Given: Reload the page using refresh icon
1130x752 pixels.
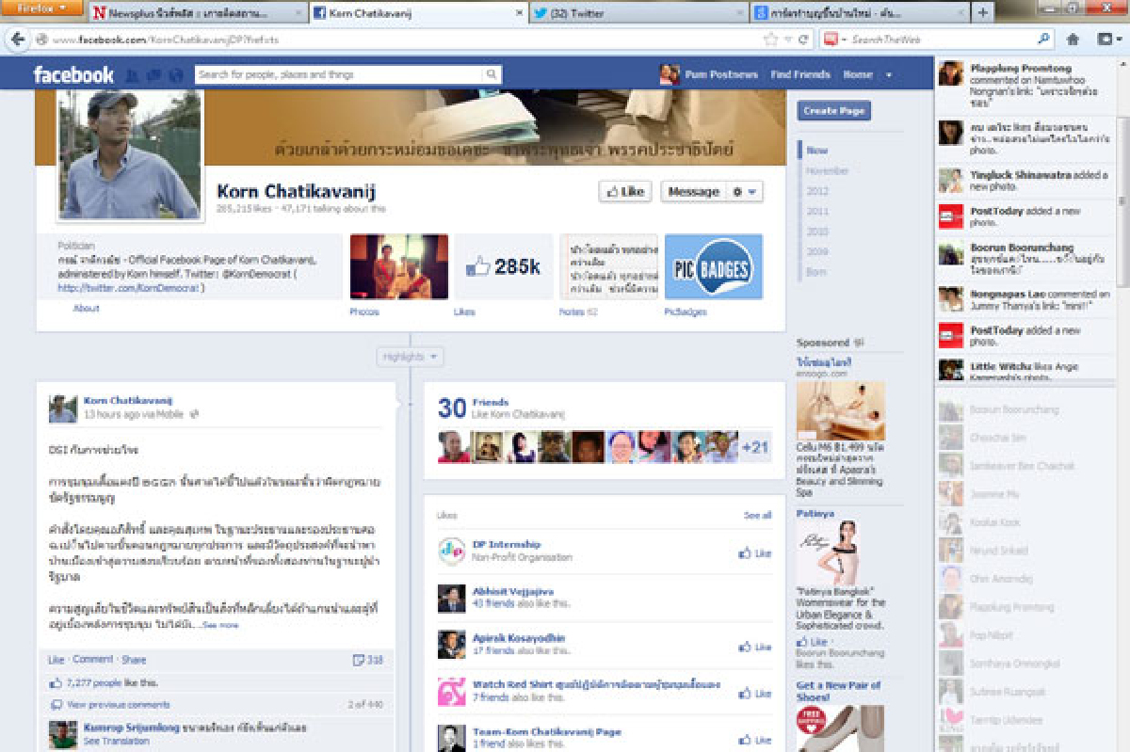Looking at the screenshot, I should click(x=803, y=40).
